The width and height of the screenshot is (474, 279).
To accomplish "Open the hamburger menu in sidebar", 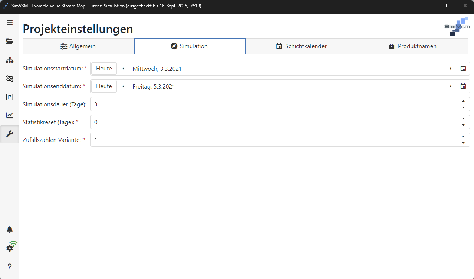I will pyautogui.click(x=10, y=23).
